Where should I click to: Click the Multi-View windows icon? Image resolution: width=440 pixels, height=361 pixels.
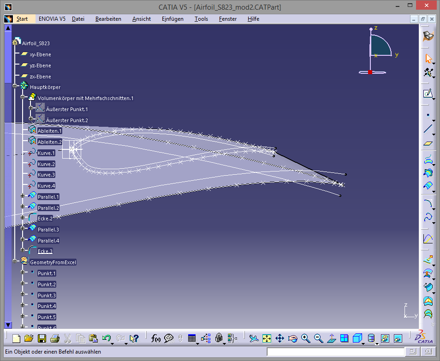coord(345,338)
